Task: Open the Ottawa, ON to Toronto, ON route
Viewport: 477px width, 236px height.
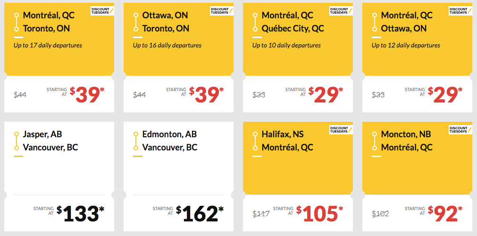Action: coord(166,22)
